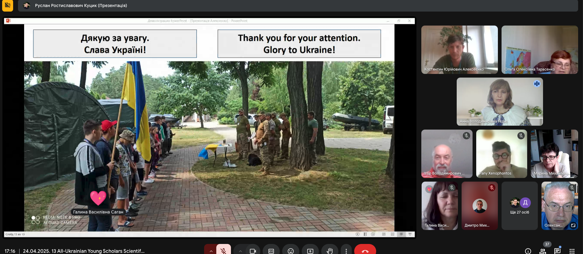This screenshot has height=254, width=583.
Task: Click the Pany Xenophontos video tile
Action: pos(502,154)
